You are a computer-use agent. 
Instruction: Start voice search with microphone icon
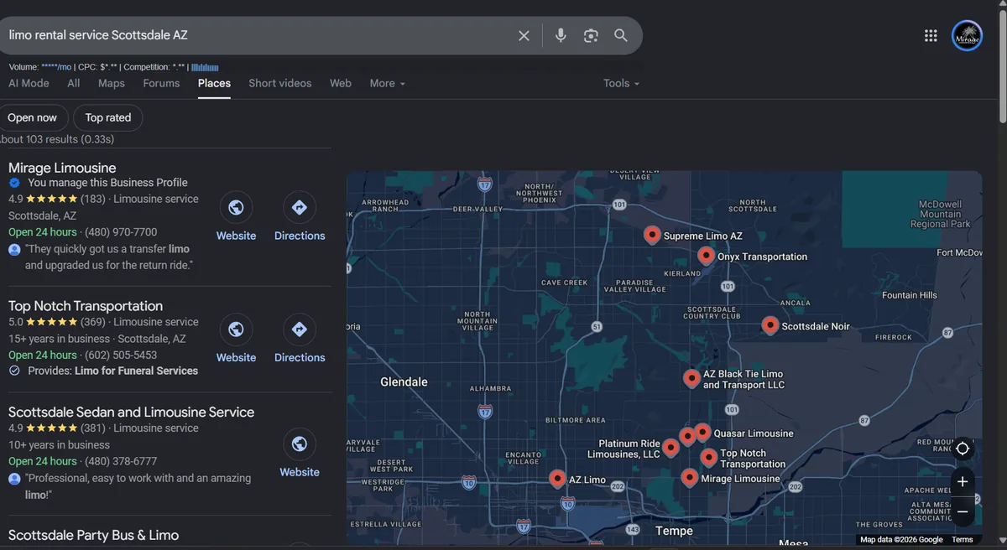561,35
